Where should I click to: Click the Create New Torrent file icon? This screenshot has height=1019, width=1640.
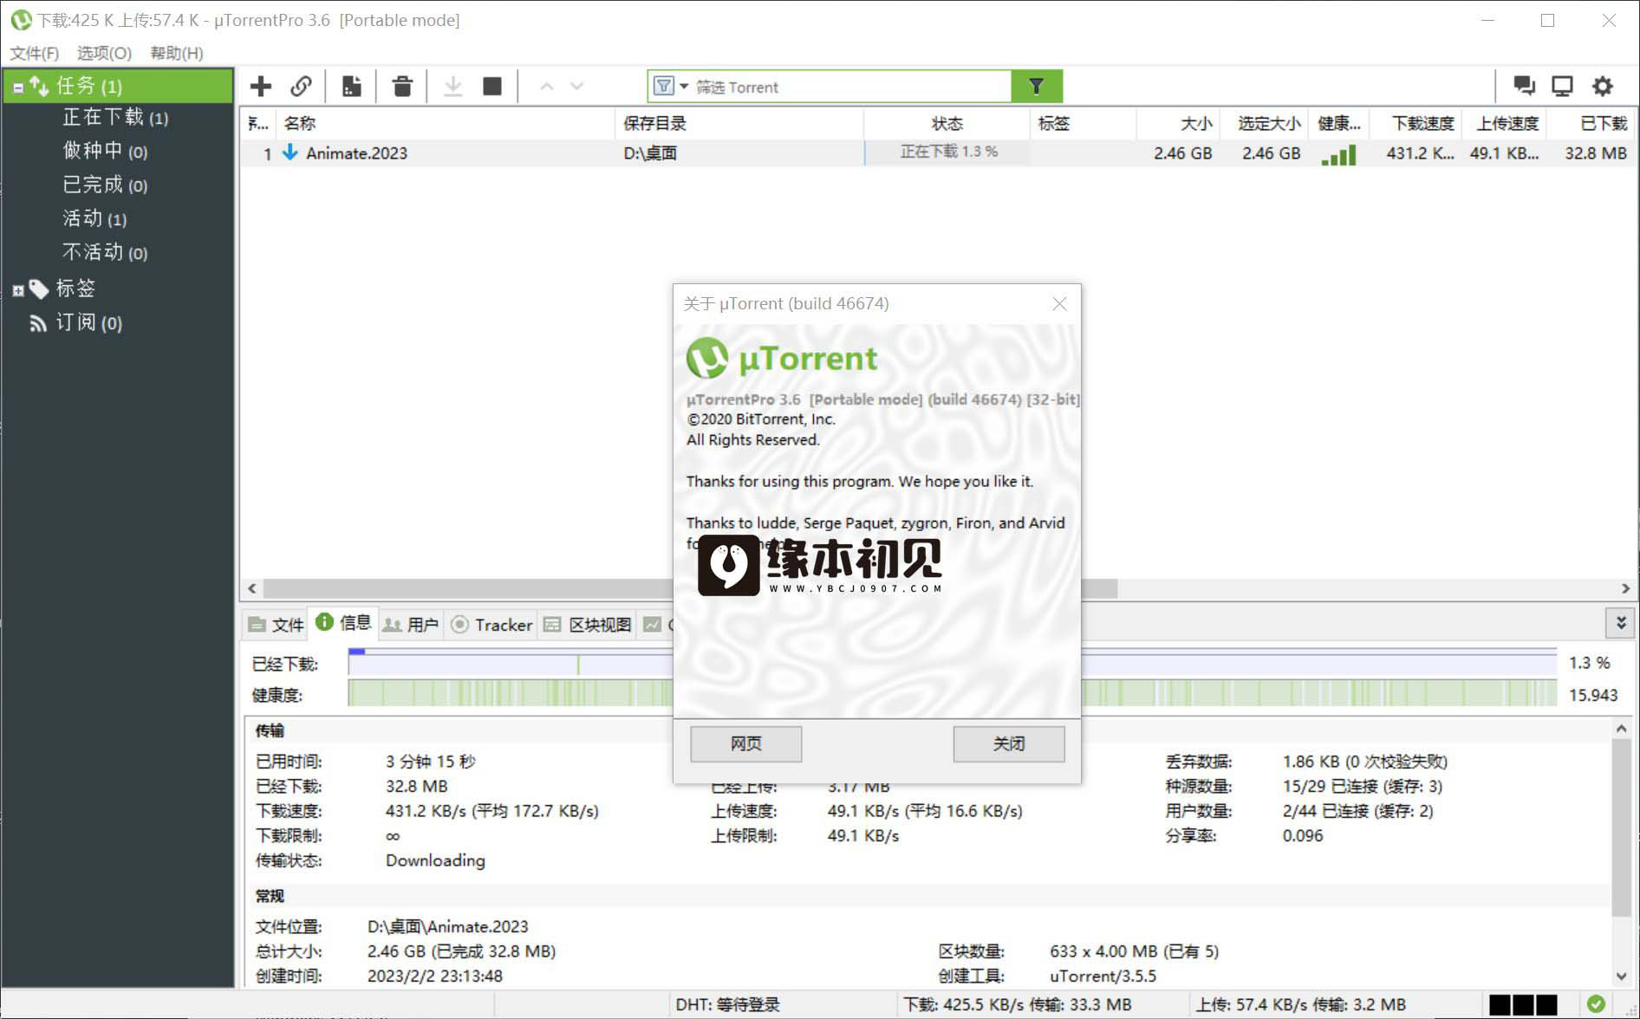click(x=351, y=87)
